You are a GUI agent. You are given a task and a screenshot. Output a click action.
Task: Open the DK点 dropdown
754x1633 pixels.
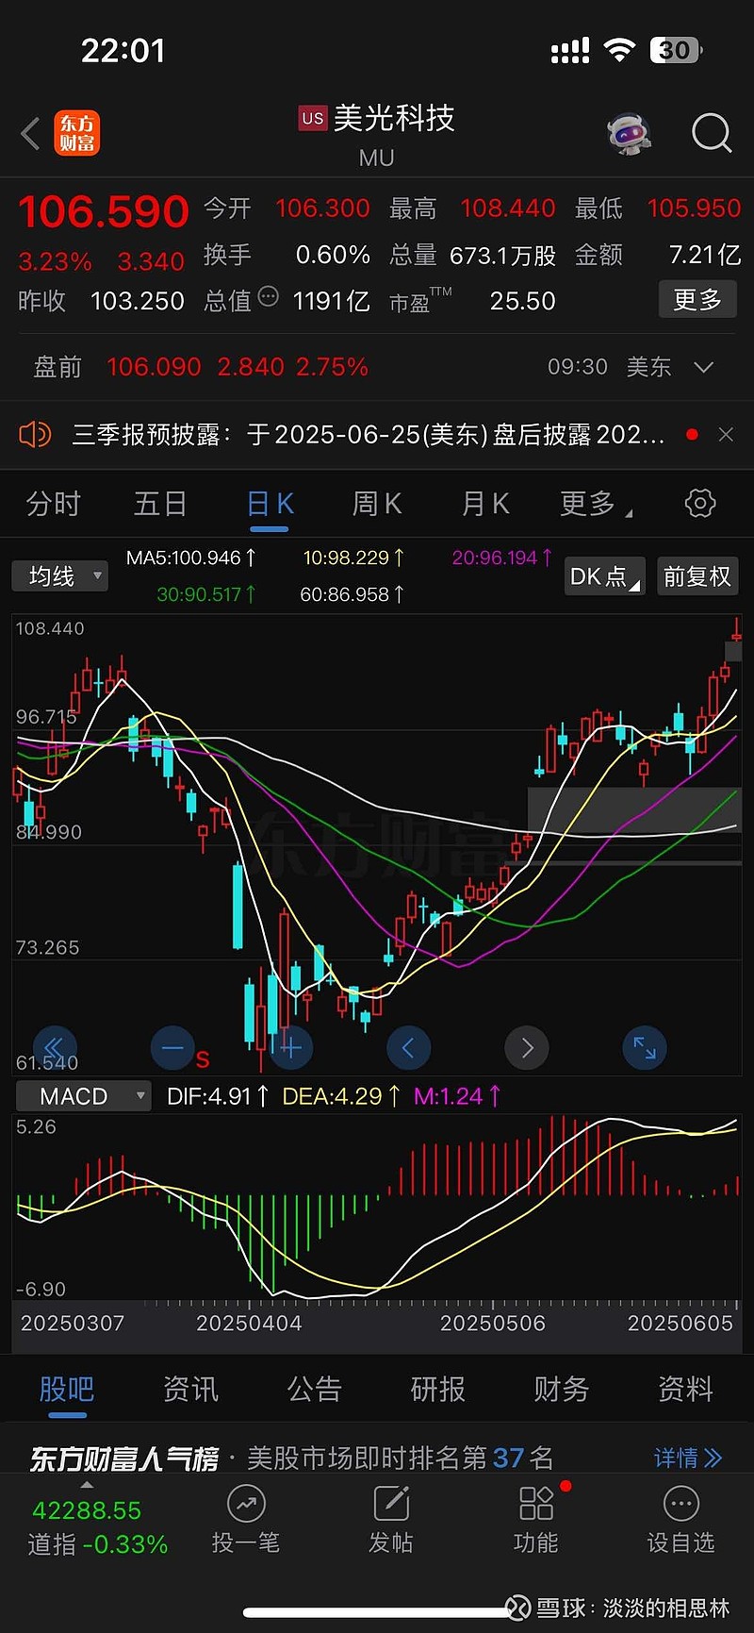603,576
